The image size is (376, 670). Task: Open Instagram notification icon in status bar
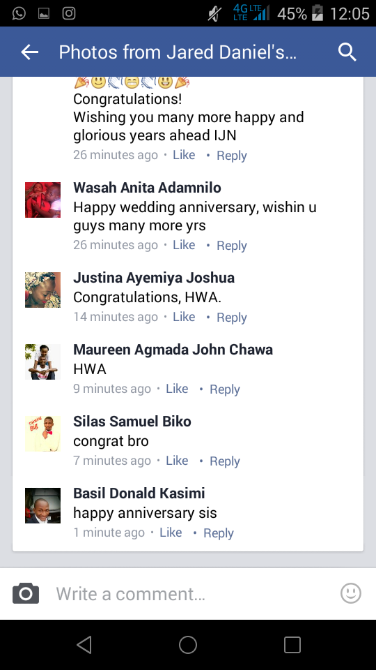(x=69, y=14)
